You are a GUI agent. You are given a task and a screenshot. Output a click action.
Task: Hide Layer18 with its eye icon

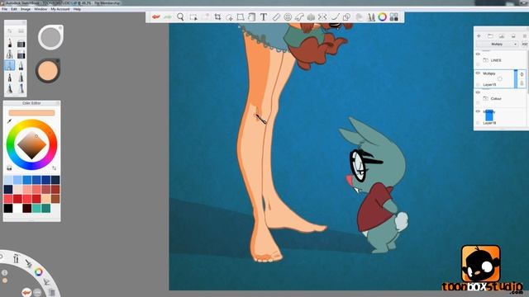tap(478, 111)
